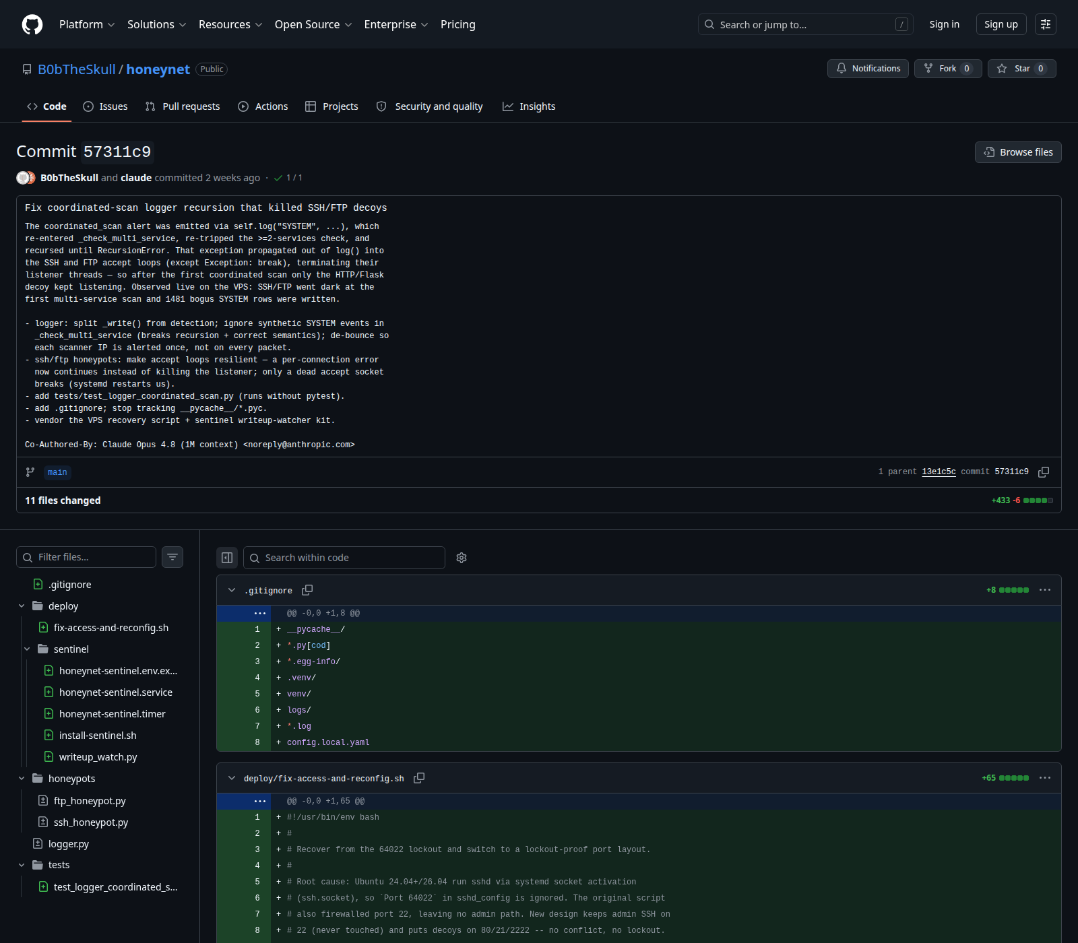Click the search magnifier icon in header
The image size is (1078, 943).
(x=709, y=25)
